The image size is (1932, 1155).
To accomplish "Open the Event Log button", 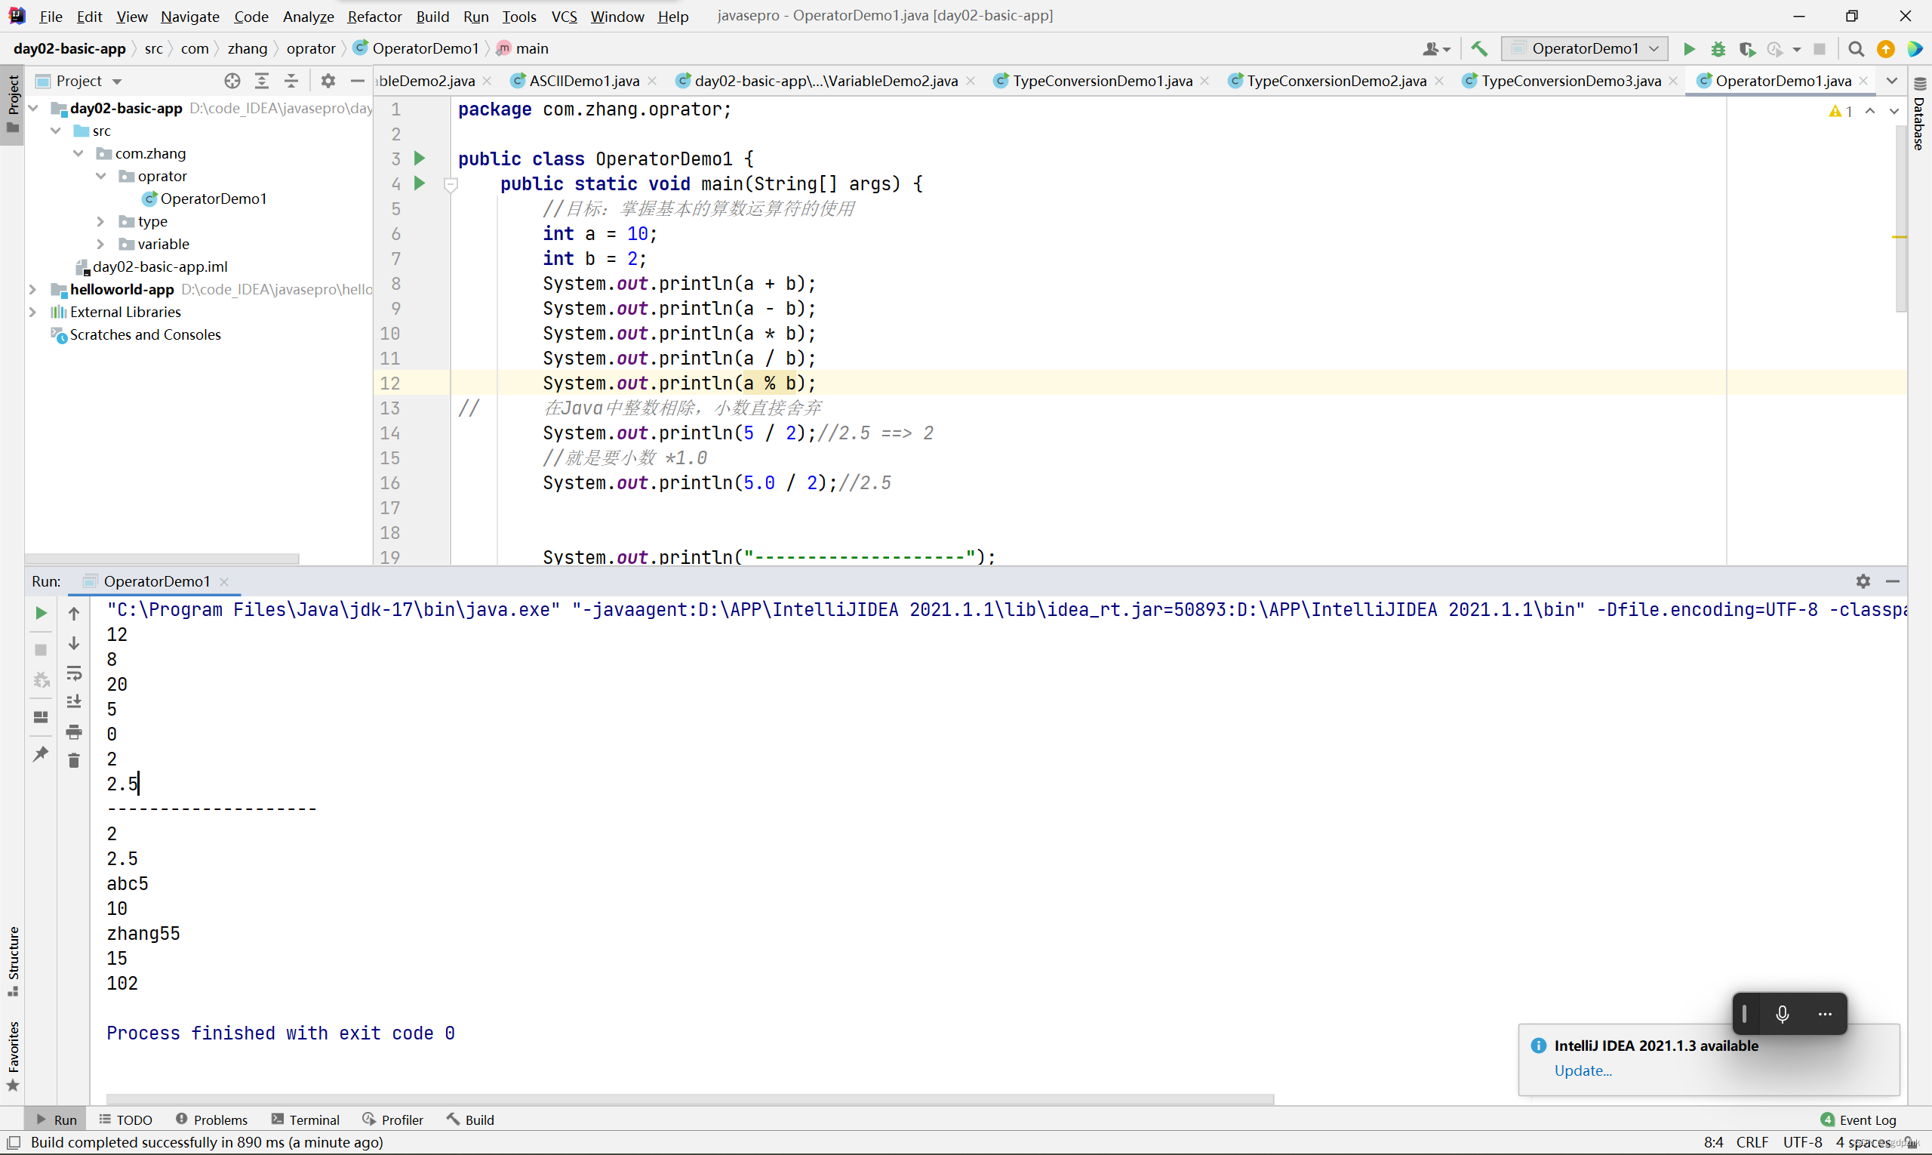I will (x=1858, y=1120).
